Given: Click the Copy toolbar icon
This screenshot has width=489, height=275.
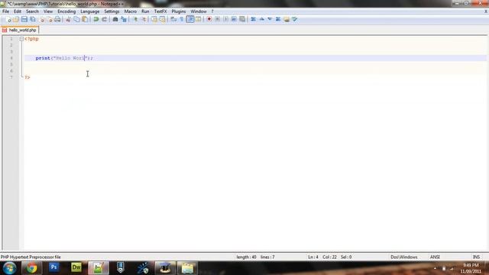Looking at the screenshot, I should pyautogui.click(x=76, y=19).
